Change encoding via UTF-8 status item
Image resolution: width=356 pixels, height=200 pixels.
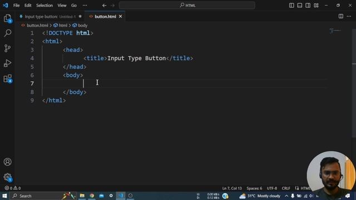tap(272, 188)
